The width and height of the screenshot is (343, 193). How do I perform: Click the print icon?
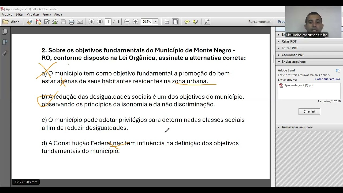coord(72,22)
